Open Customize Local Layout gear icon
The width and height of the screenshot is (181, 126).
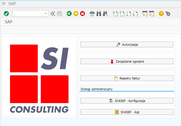tap(168, 14)
